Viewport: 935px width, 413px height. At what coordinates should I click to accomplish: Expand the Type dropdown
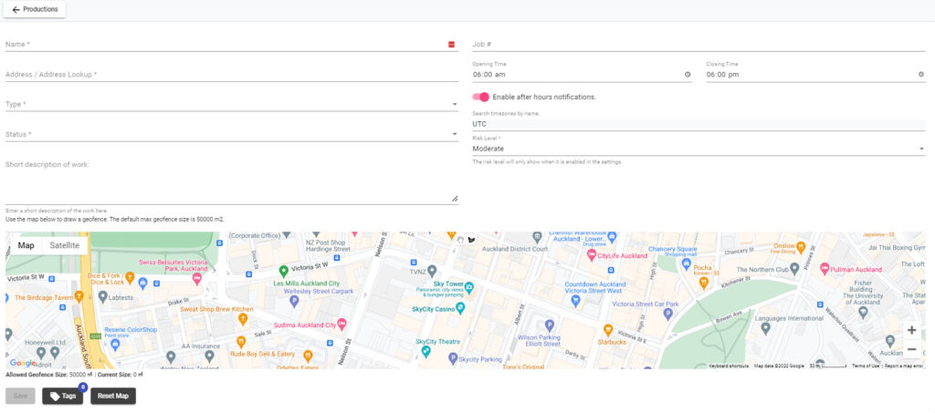[231, 104]
